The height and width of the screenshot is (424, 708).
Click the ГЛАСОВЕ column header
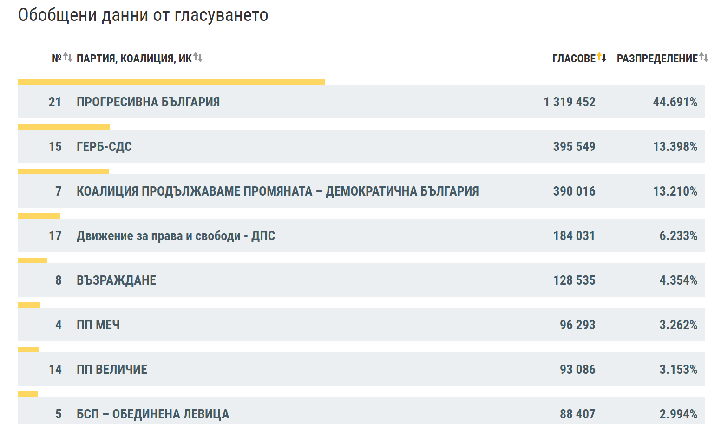pos(574,59)
